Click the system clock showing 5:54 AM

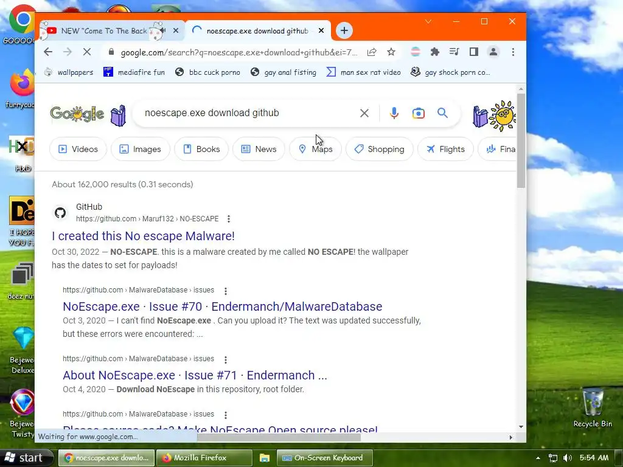(x=594, y=458)
